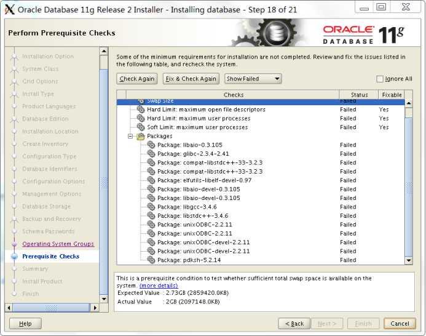This screenshot has width=426, height=336.
Task: Select Package: pdksh-5.2.14 row
Action: (261, 260)
